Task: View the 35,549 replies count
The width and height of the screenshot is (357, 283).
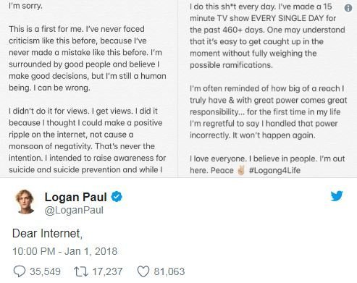Action: (x=45, y=271)
